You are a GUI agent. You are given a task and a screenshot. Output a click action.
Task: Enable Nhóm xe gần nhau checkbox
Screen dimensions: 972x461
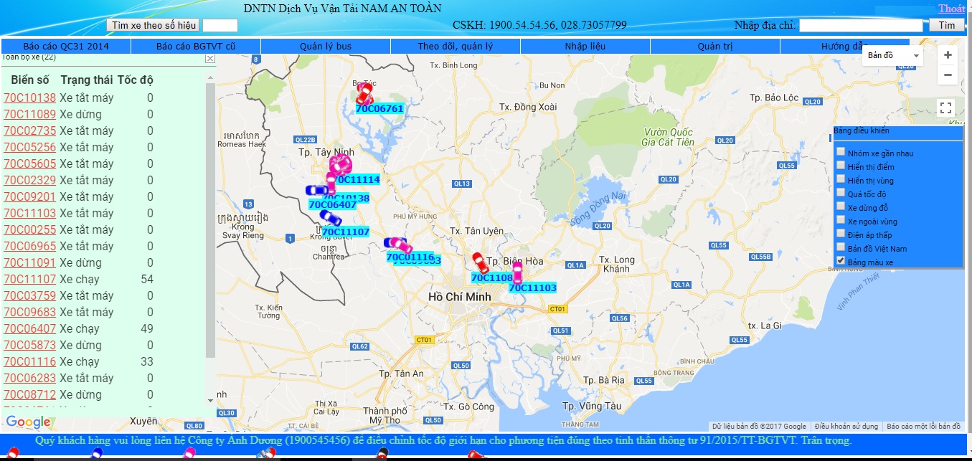841,151
